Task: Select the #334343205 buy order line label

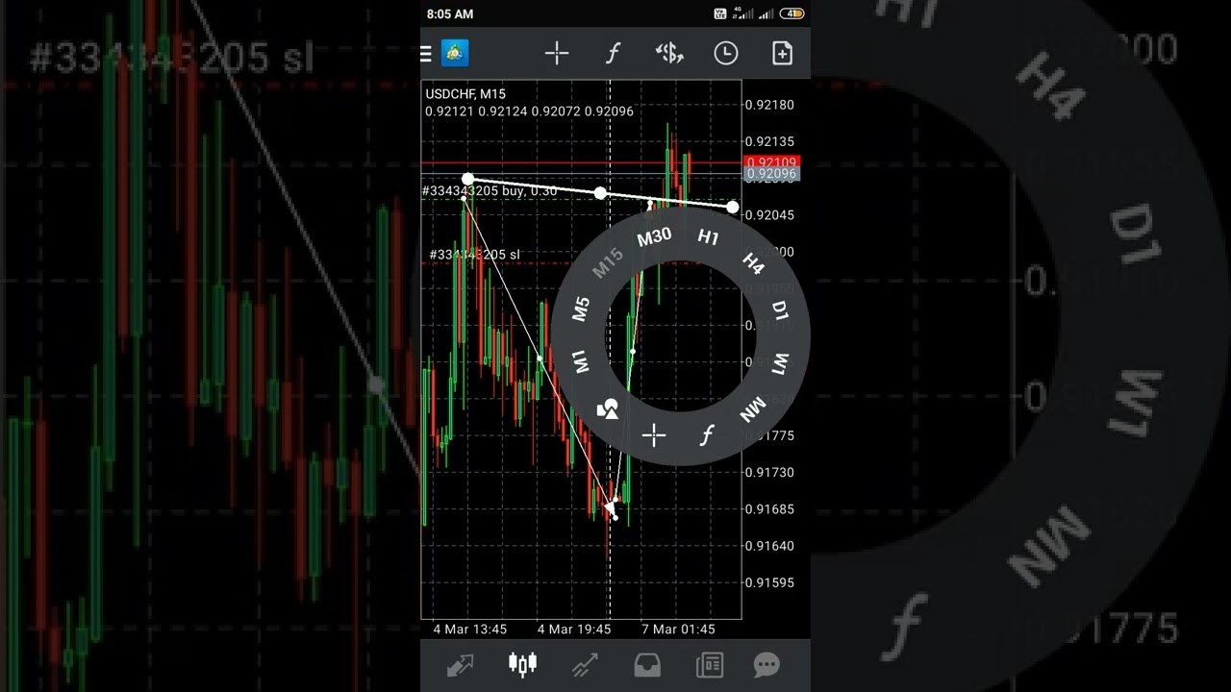Action: 490,191
